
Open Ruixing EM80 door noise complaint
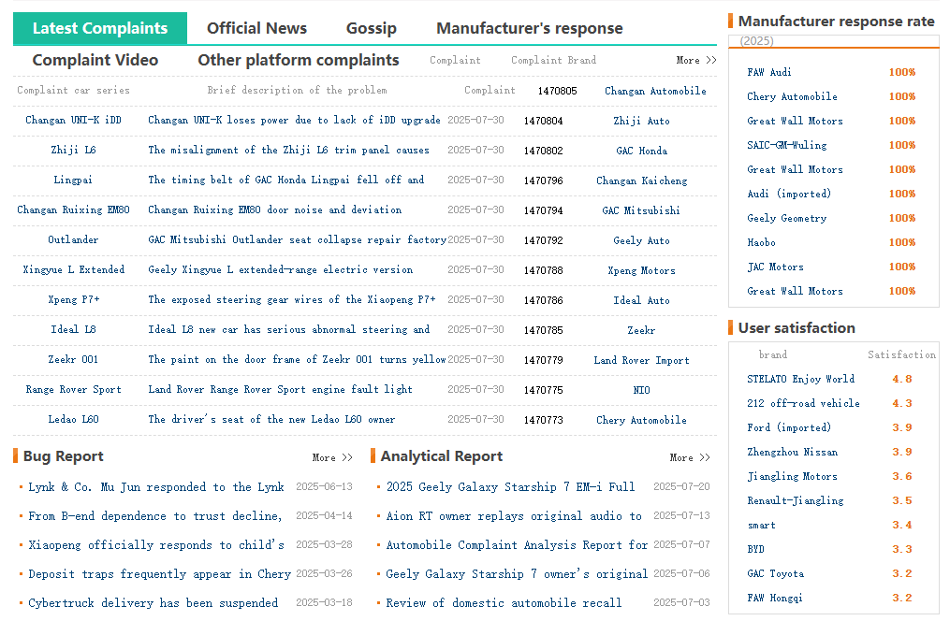coord(274,209)
